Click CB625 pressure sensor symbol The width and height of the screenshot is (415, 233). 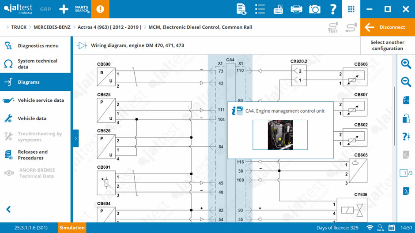[106, 111]
